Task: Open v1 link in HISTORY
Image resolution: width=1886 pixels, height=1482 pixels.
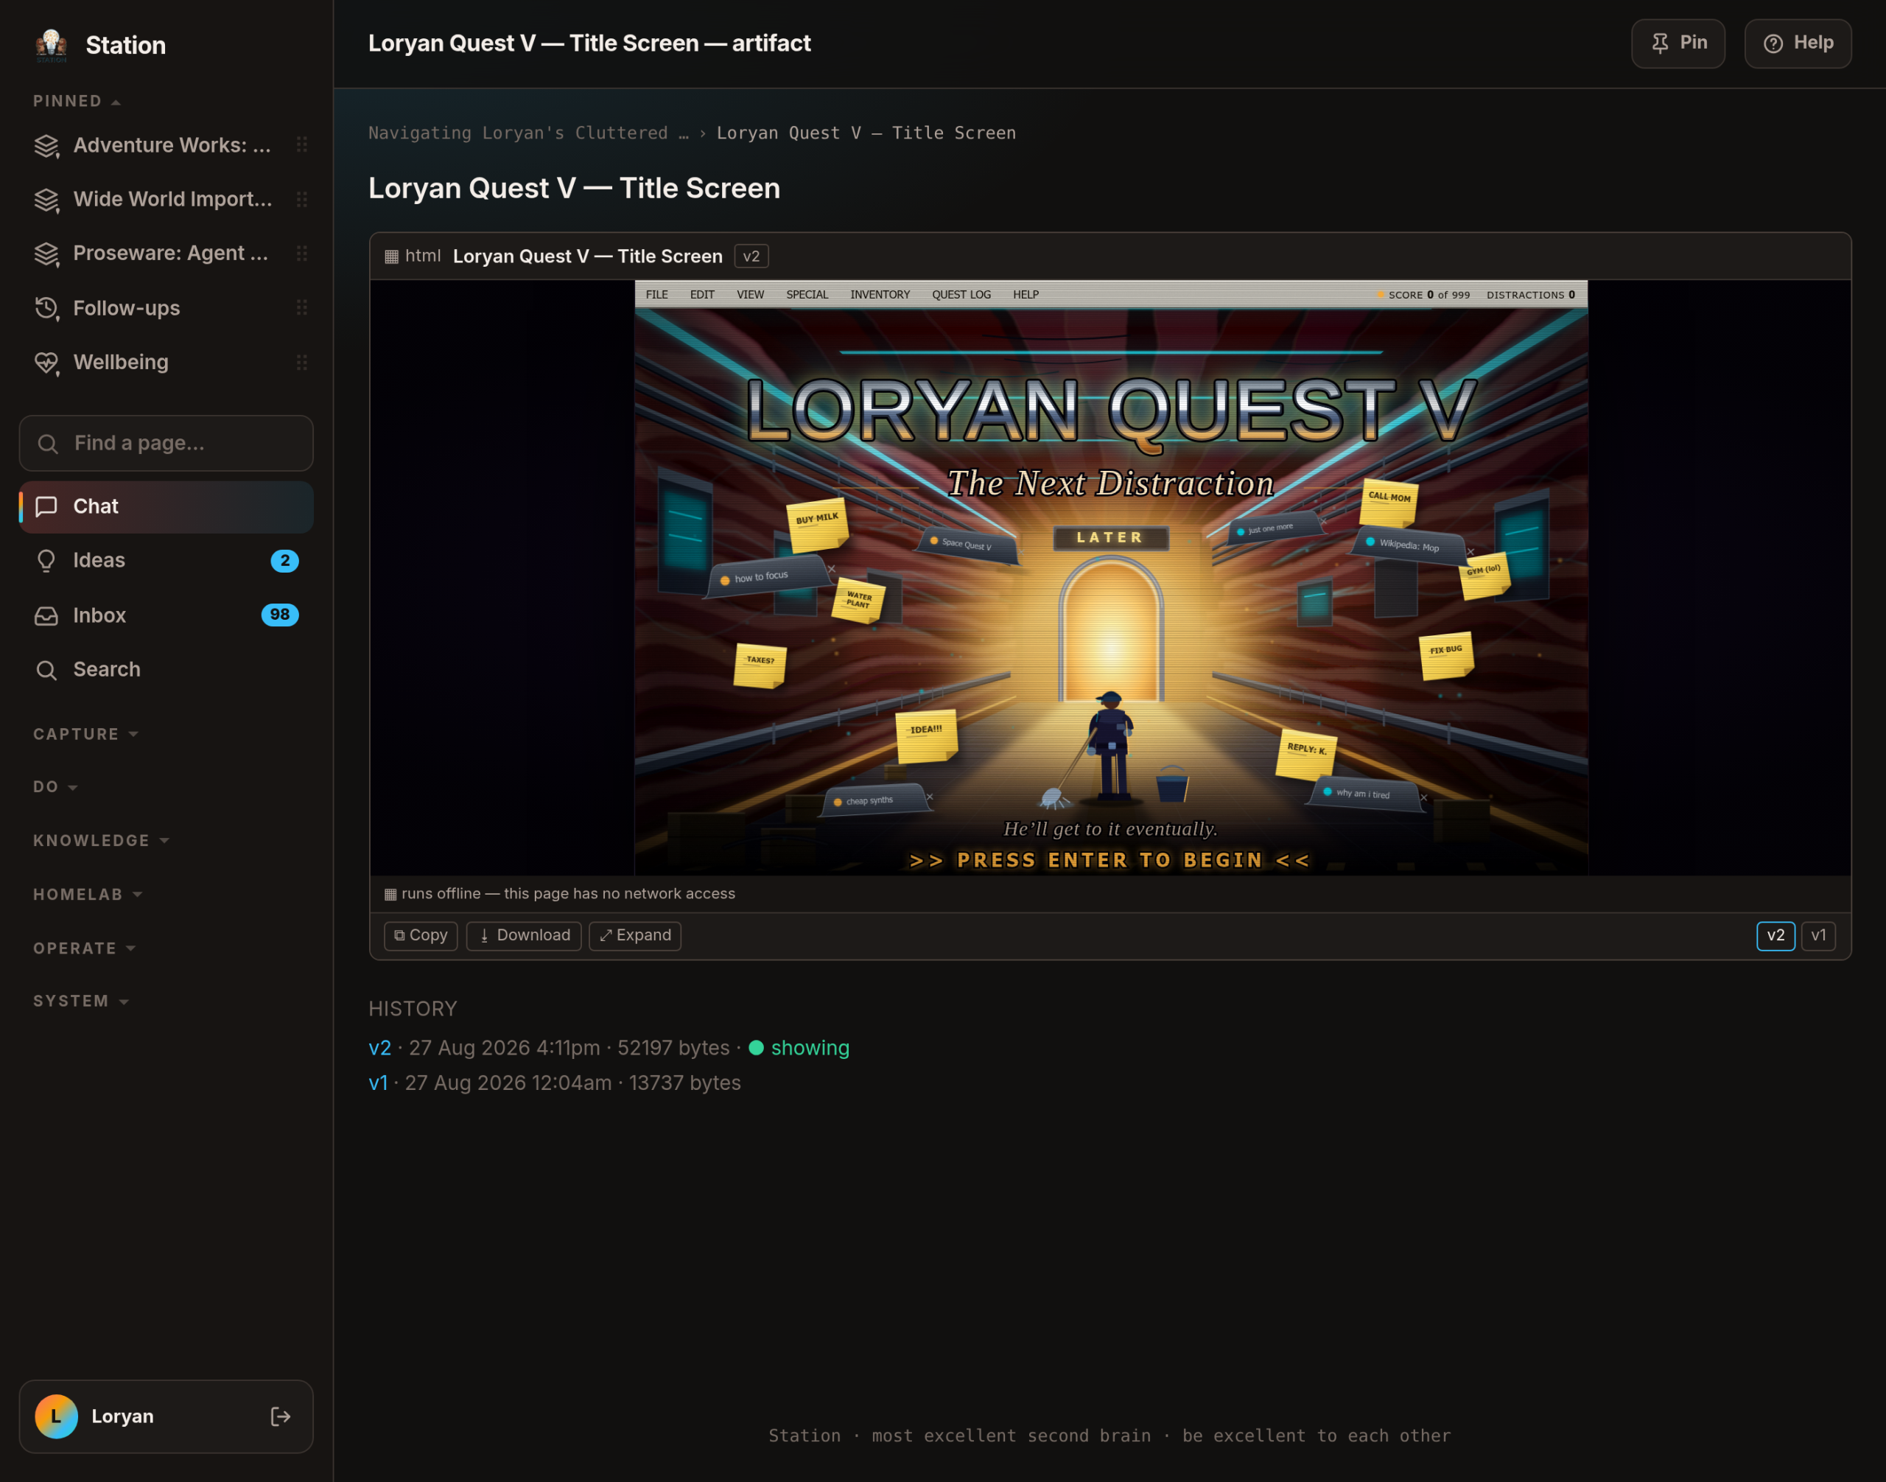Action: point(378,1084)
